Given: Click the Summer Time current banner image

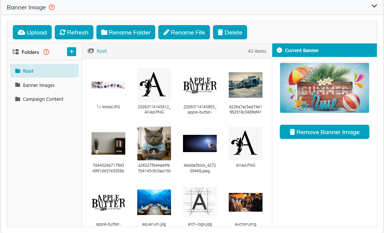Looking at the screenshot, I should point(324,88).
